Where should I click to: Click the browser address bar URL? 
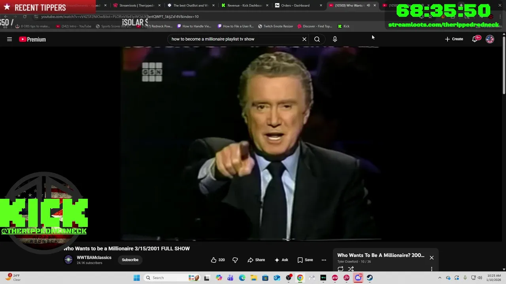(120, 17)
